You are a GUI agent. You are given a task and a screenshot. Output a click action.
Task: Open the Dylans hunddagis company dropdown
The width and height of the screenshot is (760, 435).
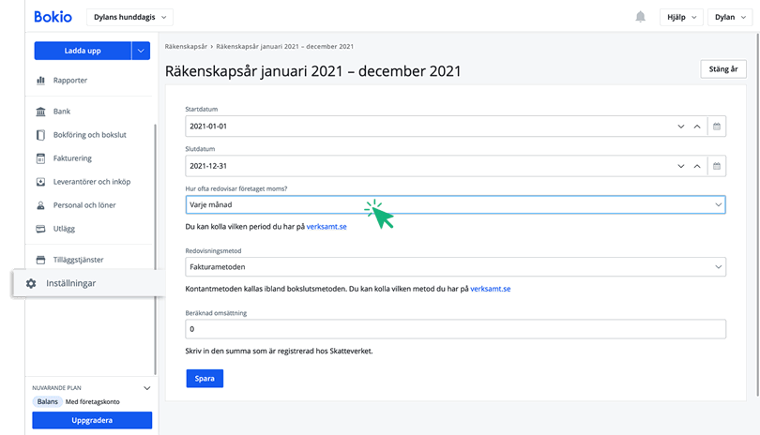click(x=129, y=17)
